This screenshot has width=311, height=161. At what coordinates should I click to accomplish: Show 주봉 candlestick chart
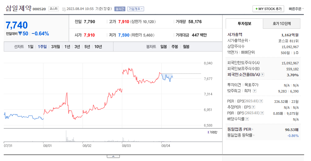coord(175,47)
